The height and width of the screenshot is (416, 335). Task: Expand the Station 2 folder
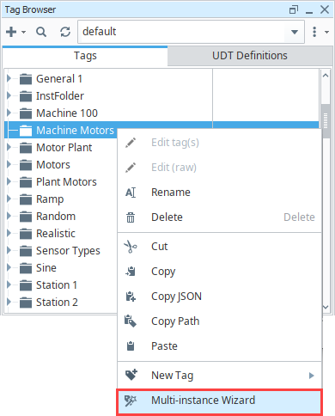click(9, 302)
